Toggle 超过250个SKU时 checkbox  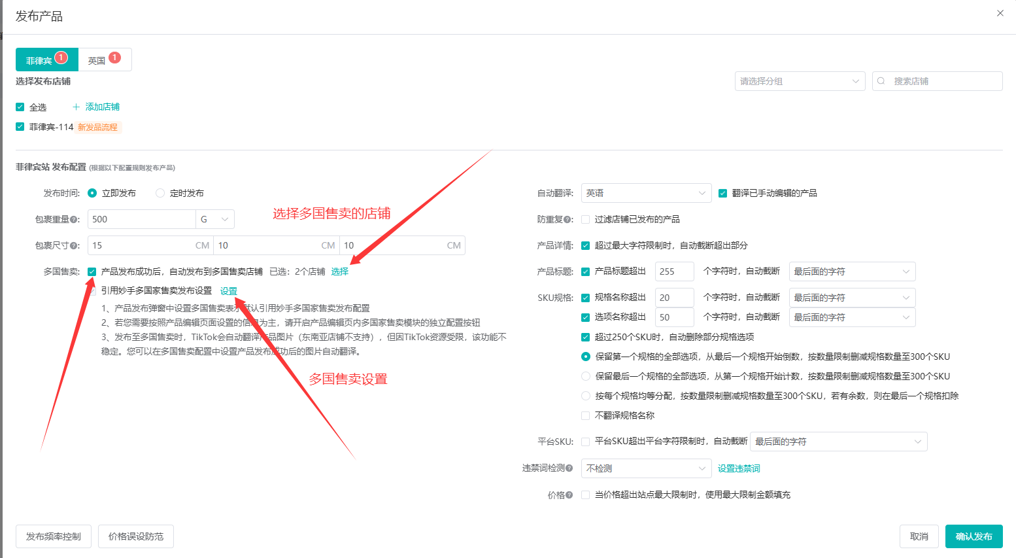pyautogui.click(x=586, y=337)
